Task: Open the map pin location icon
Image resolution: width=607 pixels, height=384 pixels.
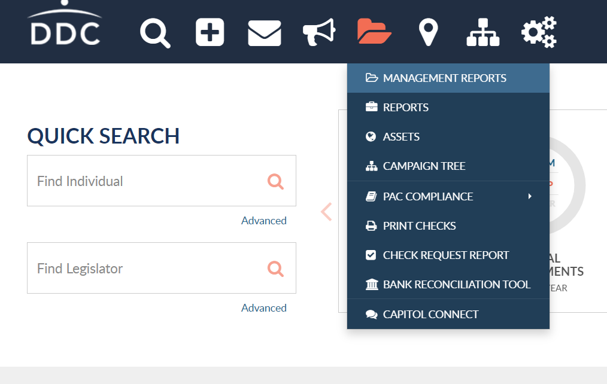Action: (x=429, y=32)
